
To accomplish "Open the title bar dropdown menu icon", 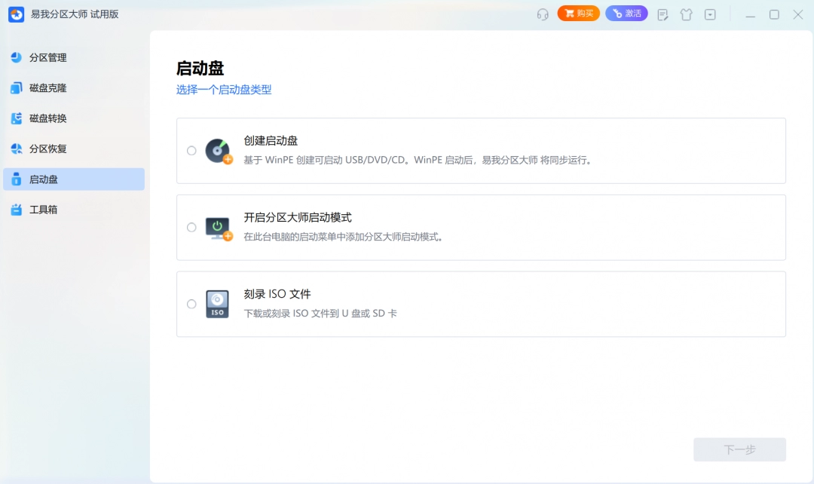I will tap(710, 14).
